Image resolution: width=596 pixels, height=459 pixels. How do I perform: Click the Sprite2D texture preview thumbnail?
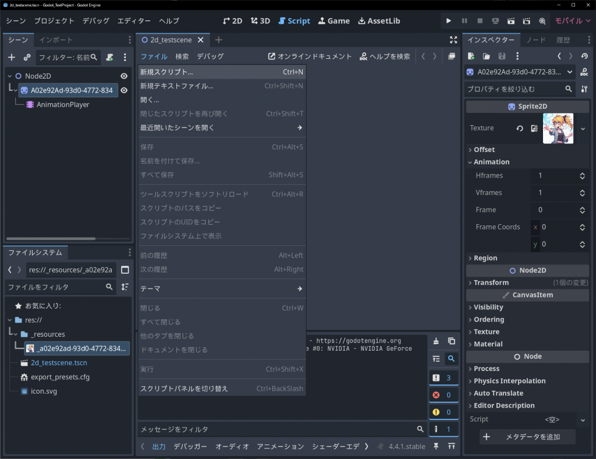pyautogui.click(x=558, y=128)
